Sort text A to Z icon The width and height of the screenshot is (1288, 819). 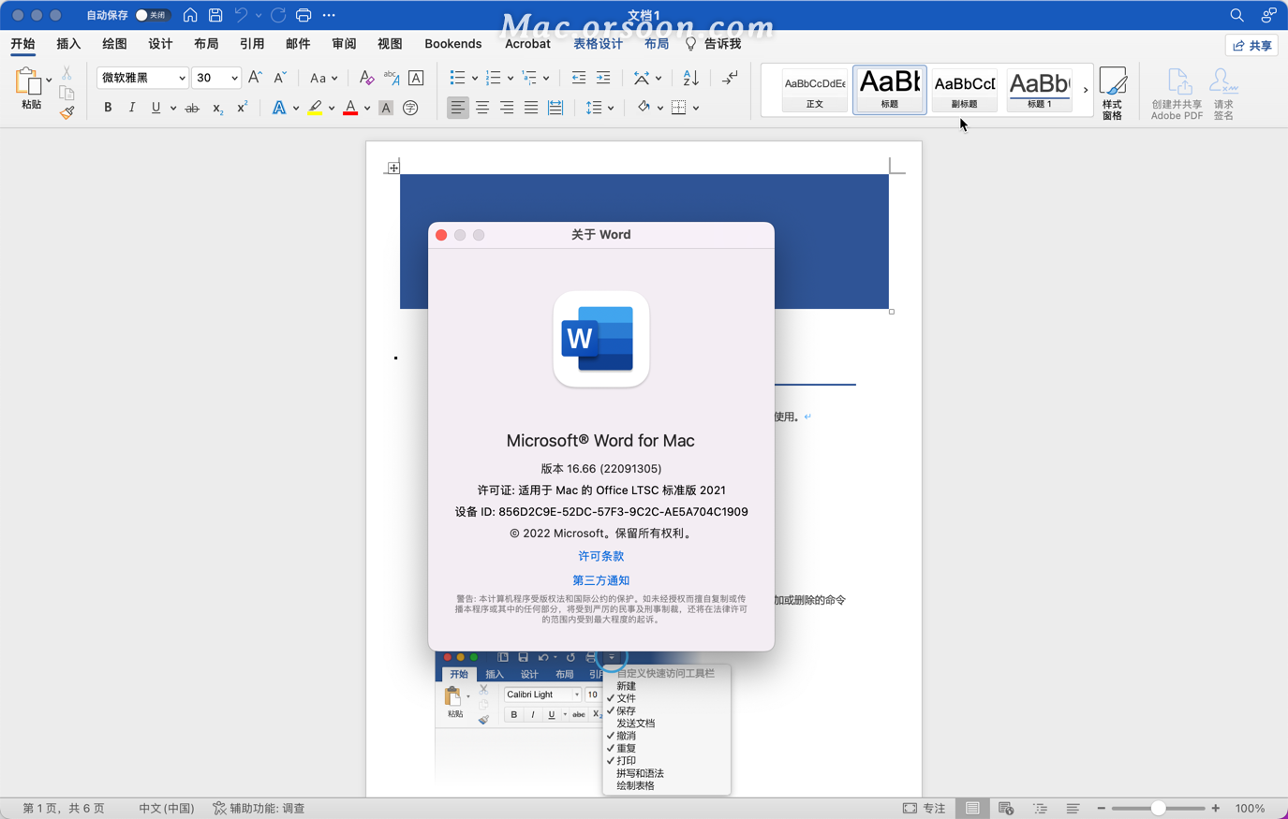(690, 78)
